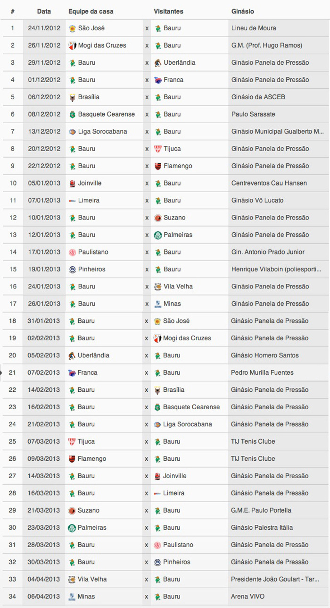The width and height of the screenshot is (330, 608).
Task: Click the Vila Velha logo in row 33
Action: 72,579
